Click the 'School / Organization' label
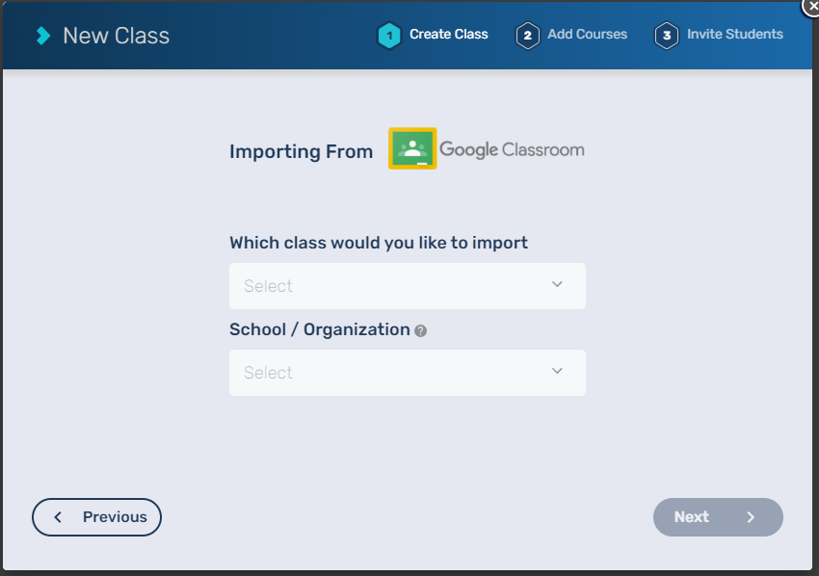Screen dimensions: 819x576 point(320,329)
